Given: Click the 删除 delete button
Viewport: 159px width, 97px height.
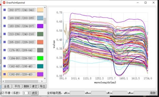Looking at the screenshot, I should (x=26, y=86).
